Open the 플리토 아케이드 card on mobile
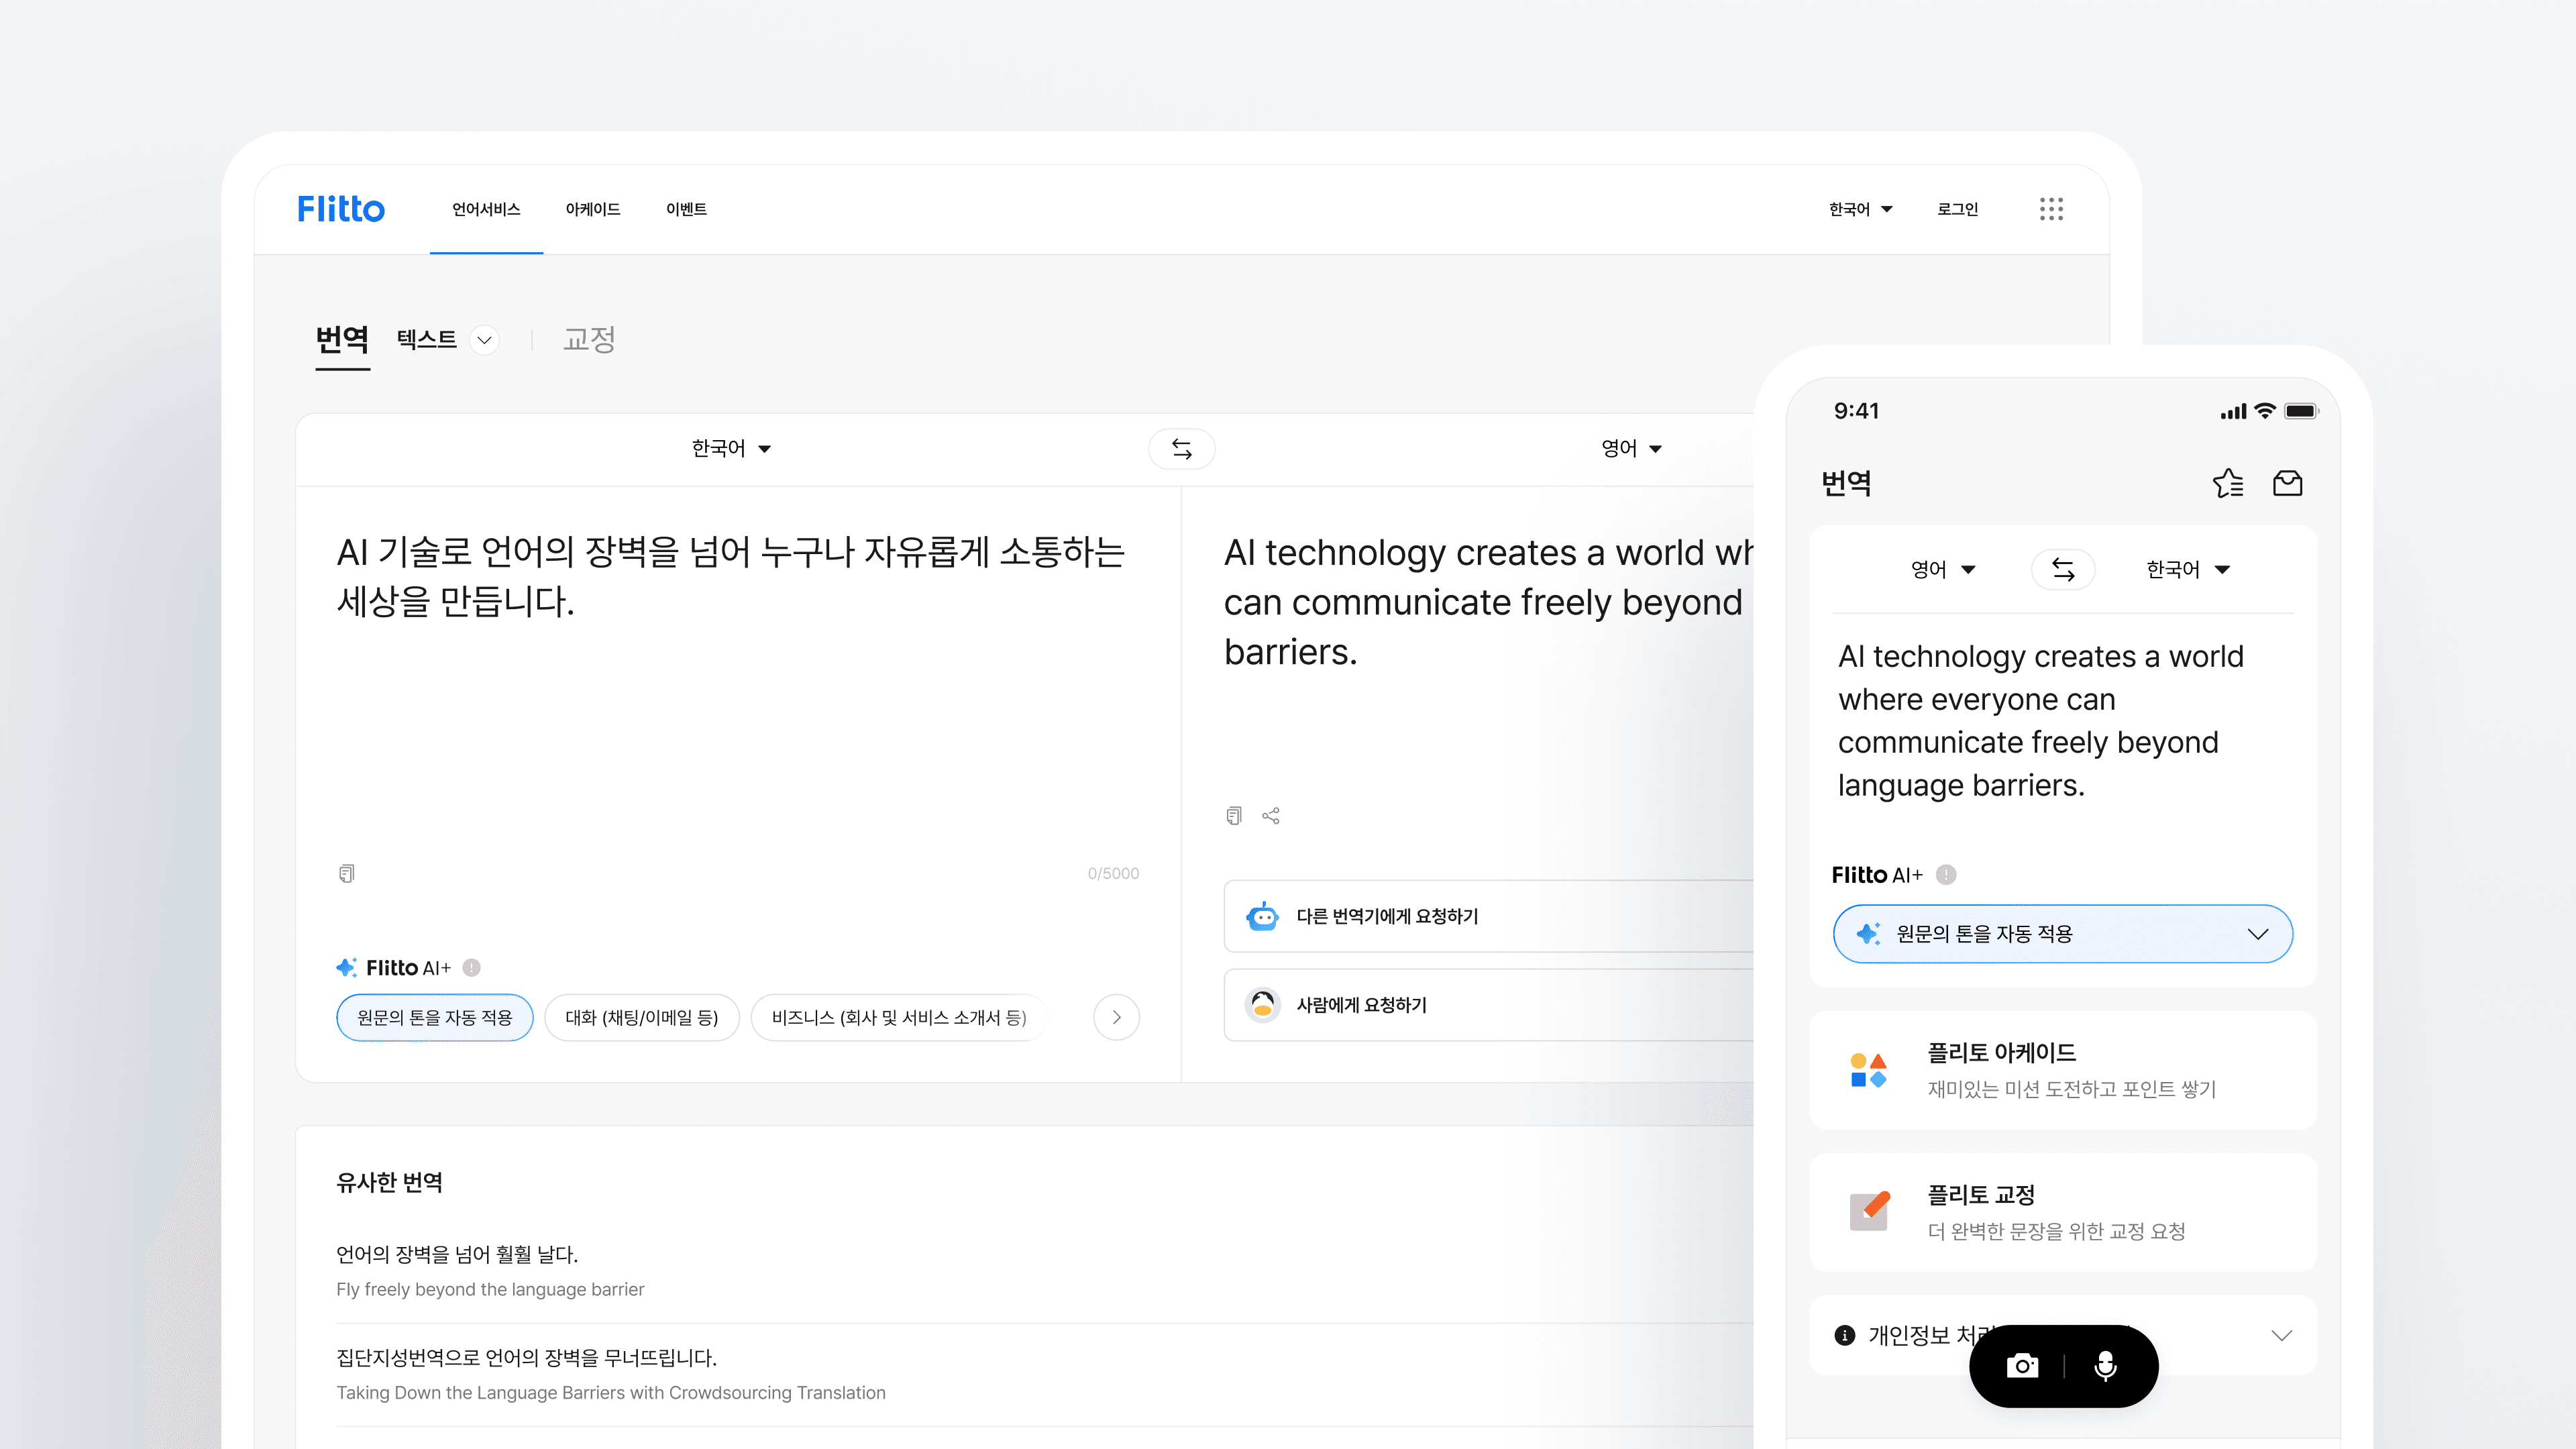Screen dimensions: 2576x1449 (2062, 1070)
